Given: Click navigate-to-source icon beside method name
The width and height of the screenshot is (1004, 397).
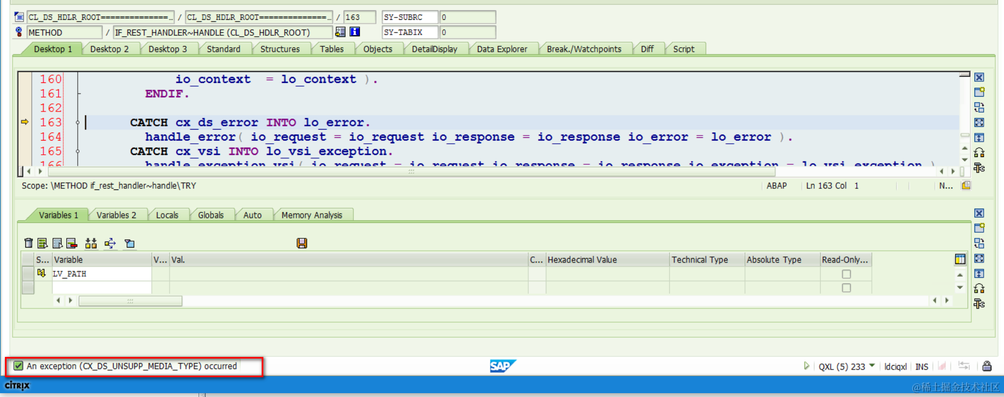Looking at the screenshot, I should tap(341, 32).
